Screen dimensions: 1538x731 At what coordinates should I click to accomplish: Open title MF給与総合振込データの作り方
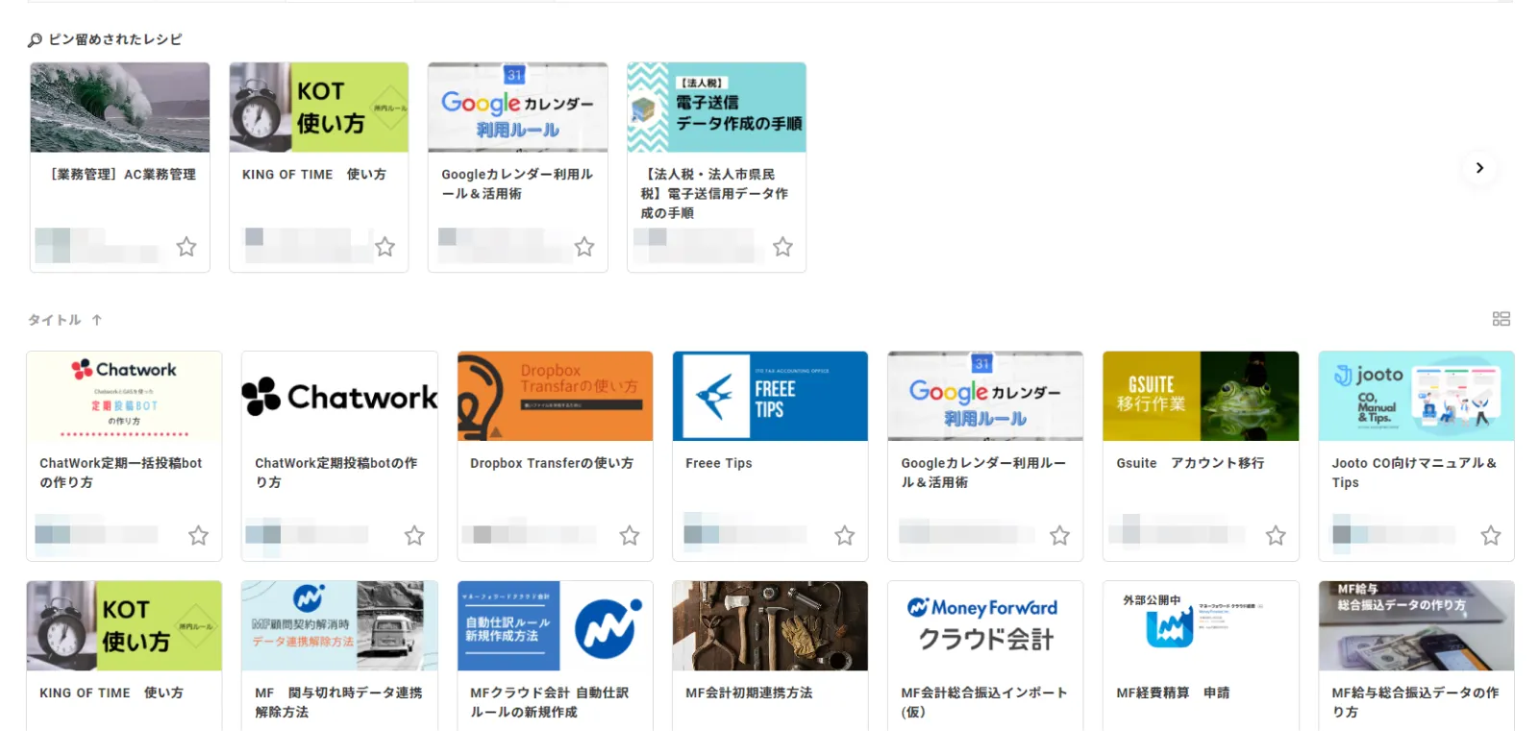click(1415, 702)
